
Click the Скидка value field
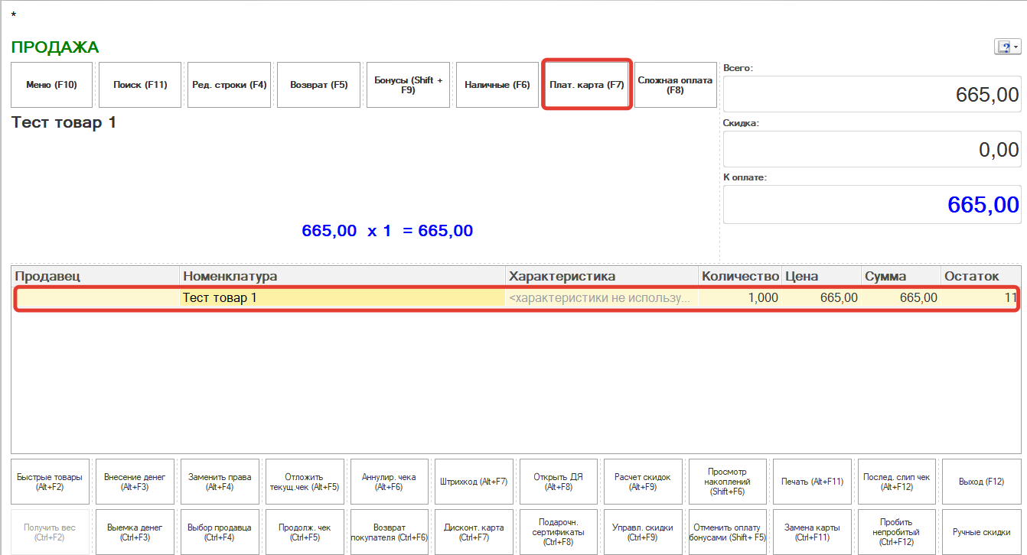pyautogui.click(x=871, y=150)
